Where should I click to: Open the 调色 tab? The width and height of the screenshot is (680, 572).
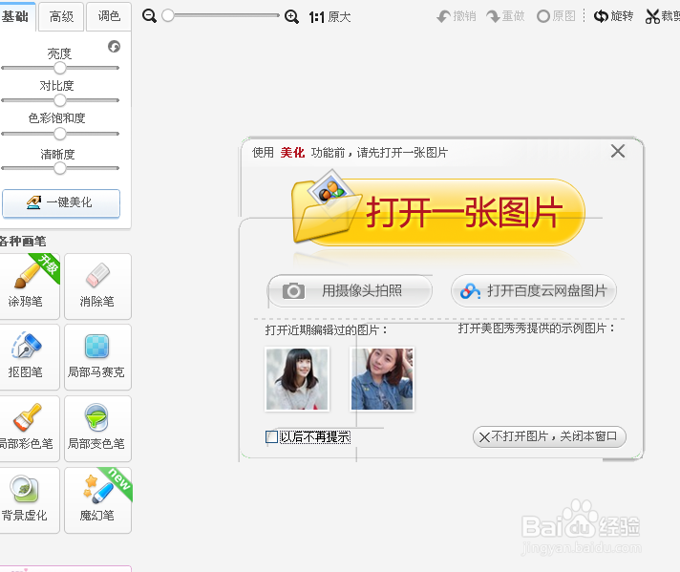[109, 16]
